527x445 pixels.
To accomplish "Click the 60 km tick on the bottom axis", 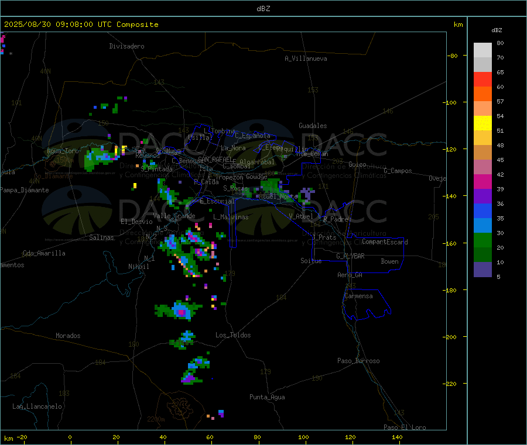I will coord(210,437).
